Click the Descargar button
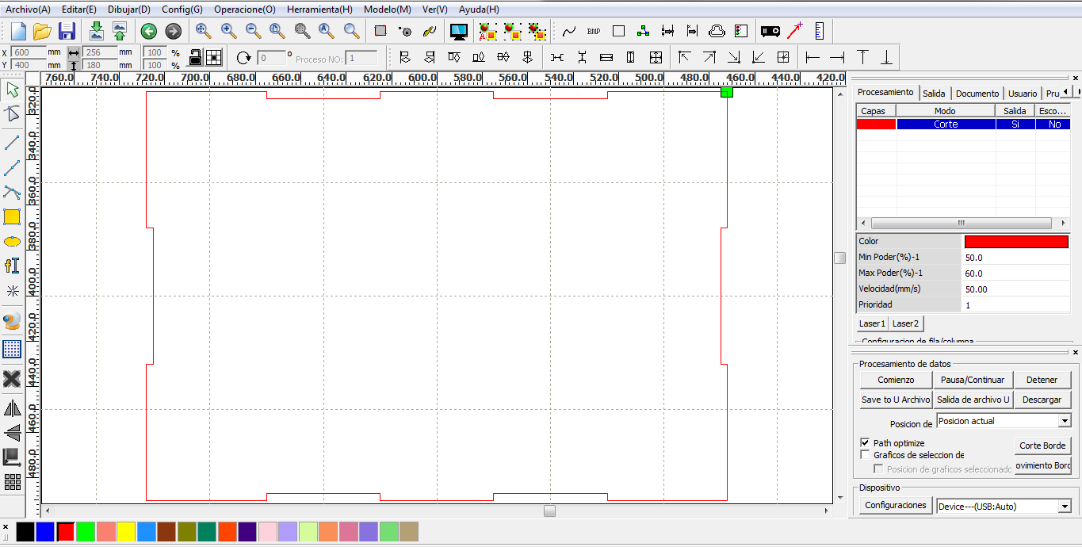Viewport: 1082px width, 547px height. 1042,400
